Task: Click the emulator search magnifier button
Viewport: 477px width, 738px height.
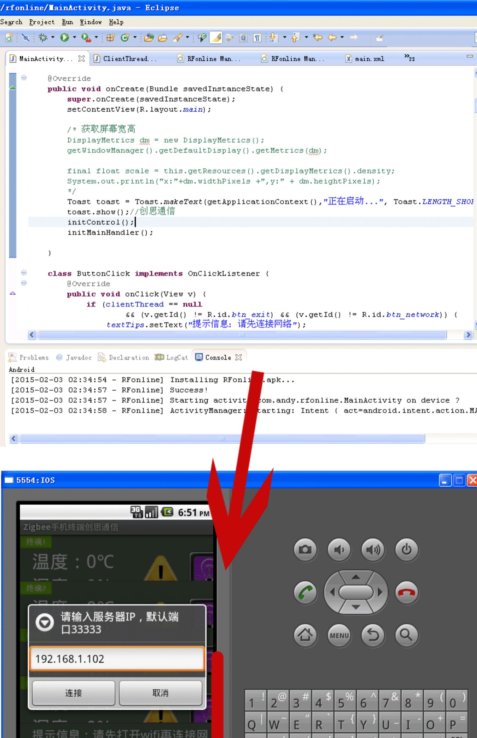Action: click(407, 635)
